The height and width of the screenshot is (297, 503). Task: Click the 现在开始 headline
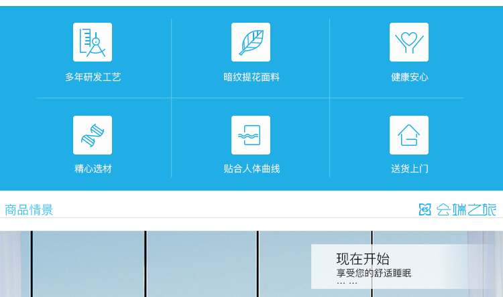click(x=363, y=259)
